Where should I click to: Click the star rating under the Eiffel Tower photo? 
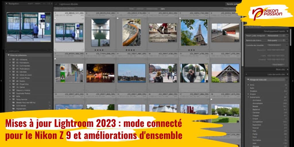coord(192,50)
